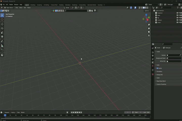The width and height of the screenshot is (182, 121).
Task: Uncheck the Rig collection exclude checkbox
Action: pyautogui.click(x=177, y=18)
